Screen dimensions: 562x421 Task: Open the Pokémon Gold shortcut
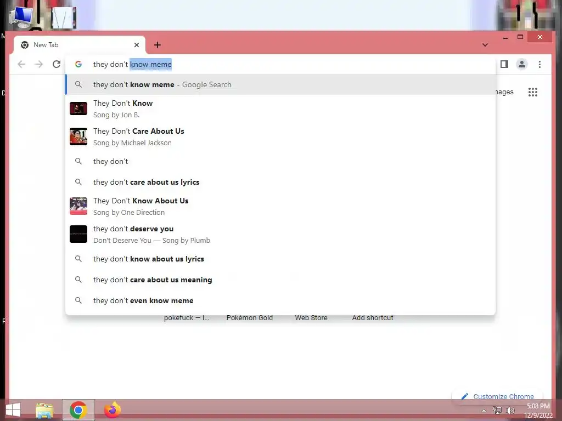(250, 317)
